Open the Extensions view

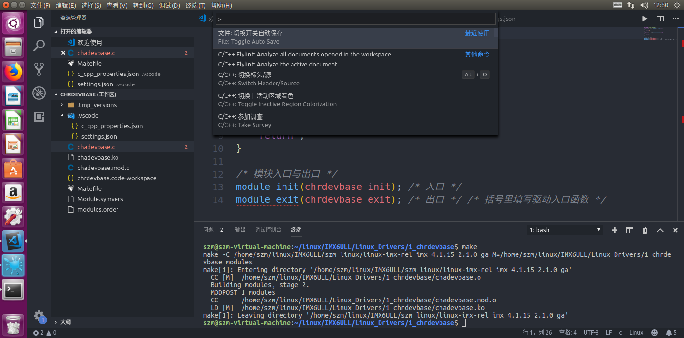(x=39, y=117)
